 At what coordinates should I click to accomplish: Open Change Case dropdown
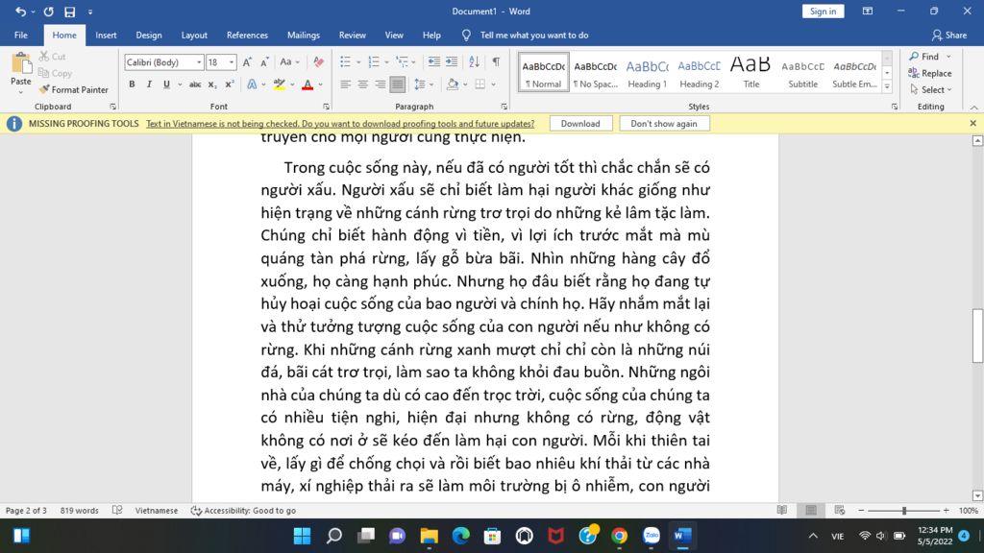pos(290,62)
